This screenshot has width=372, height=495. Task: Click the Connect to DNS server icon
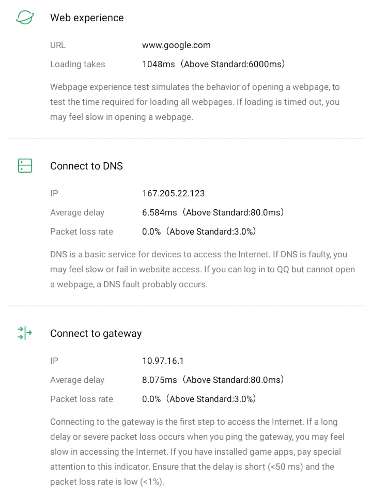pos(25,166)
